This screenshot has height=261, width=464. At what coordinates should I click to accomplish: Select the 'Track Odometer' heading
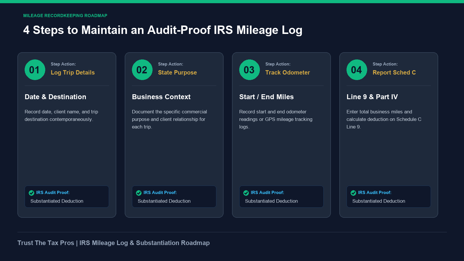288,72
